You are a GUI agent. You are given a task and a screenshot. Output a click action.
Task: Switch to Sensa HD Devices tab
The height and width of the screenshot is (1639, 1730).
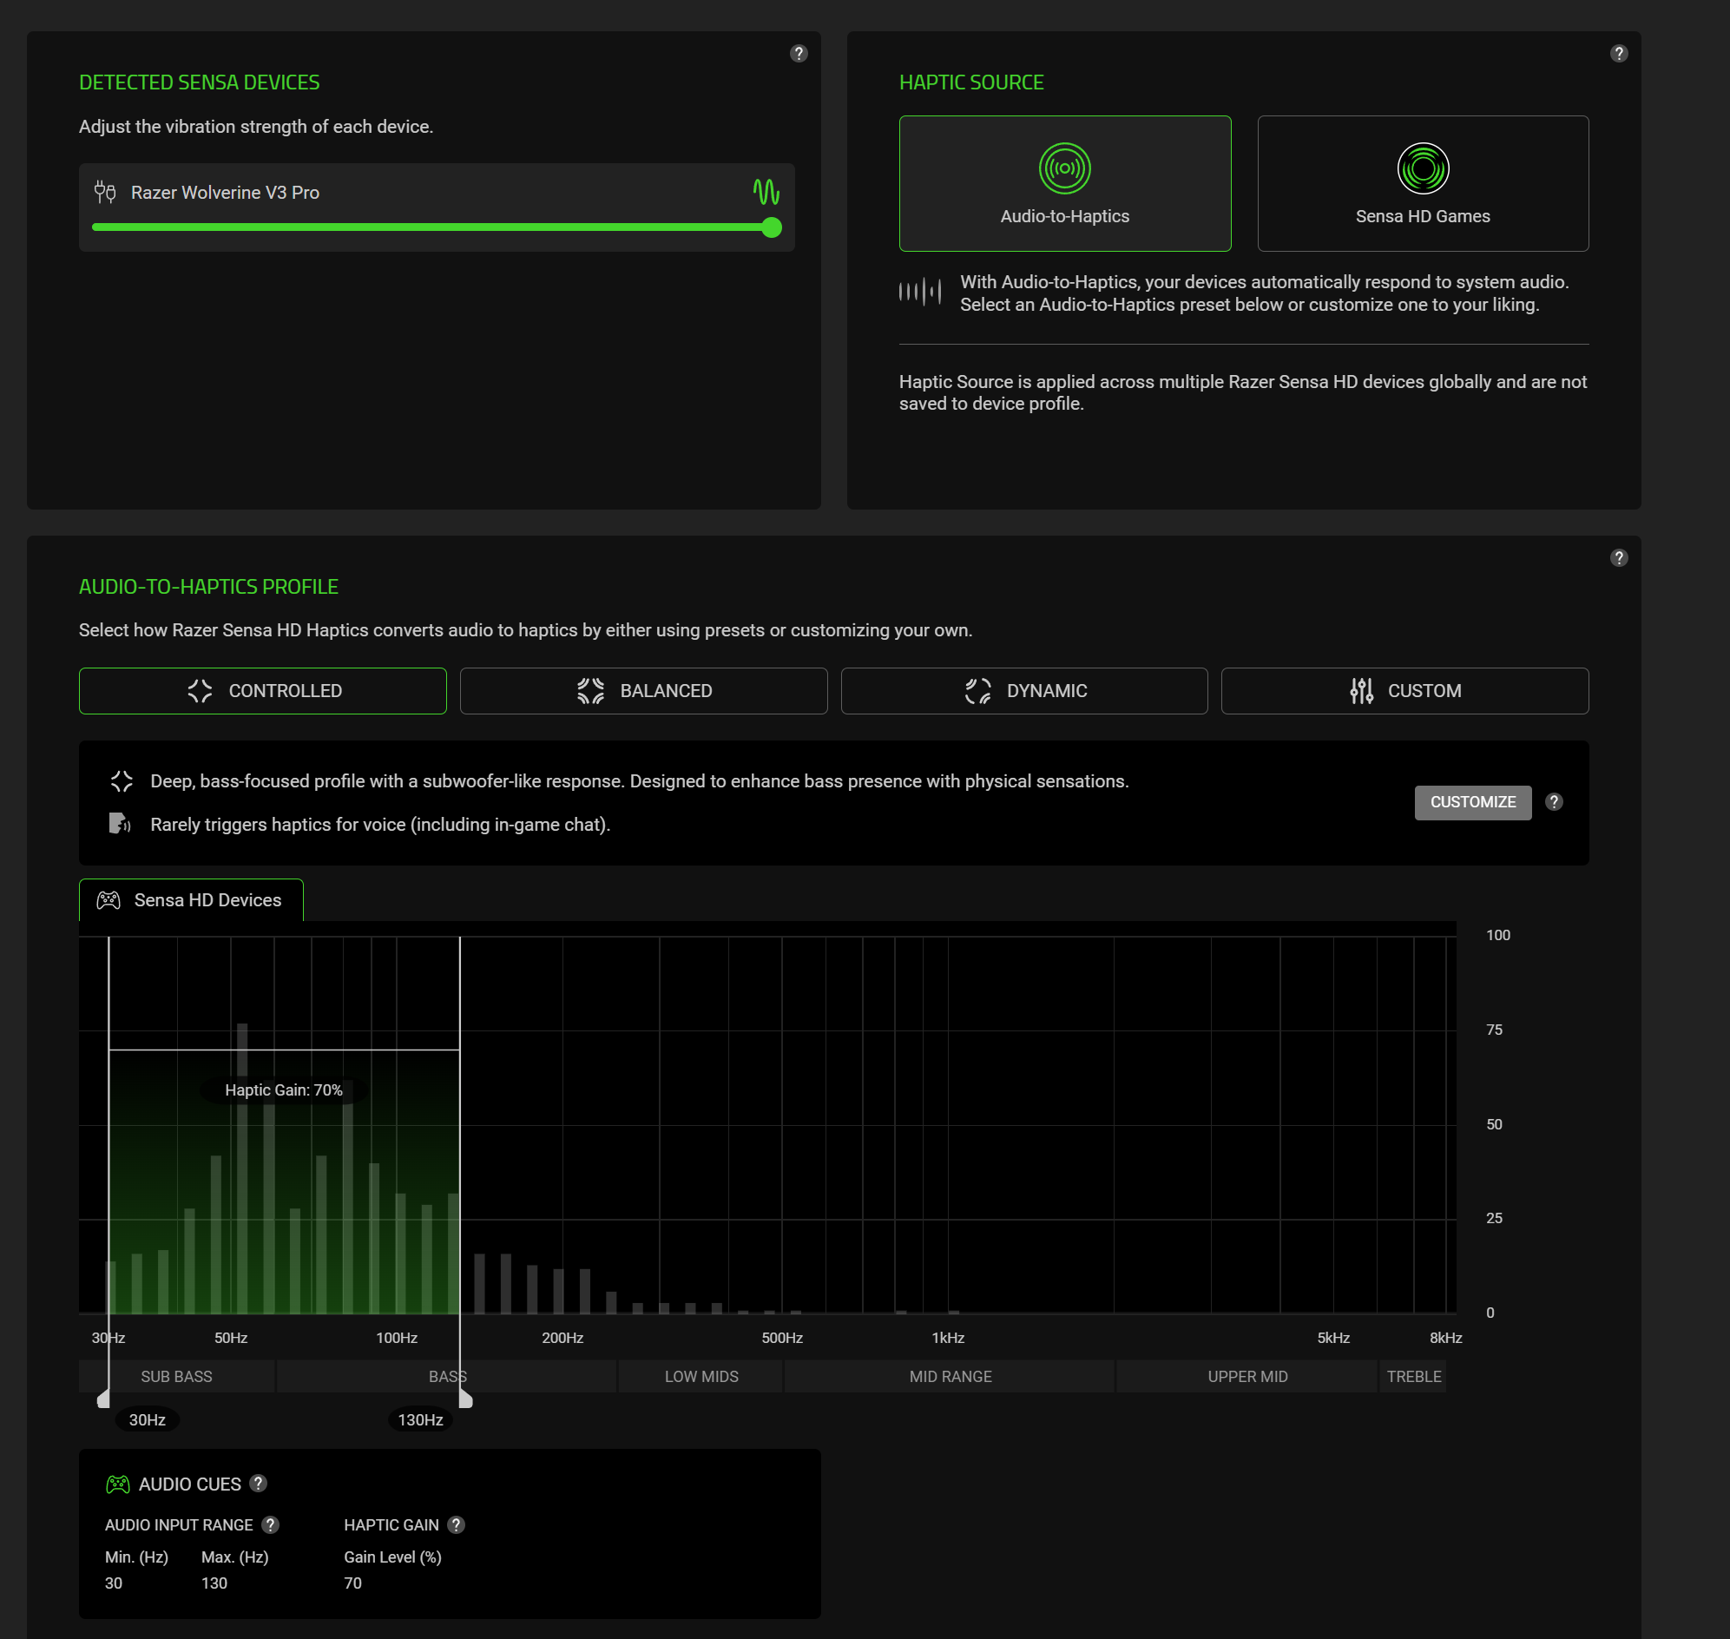click(x=191, y=900)
